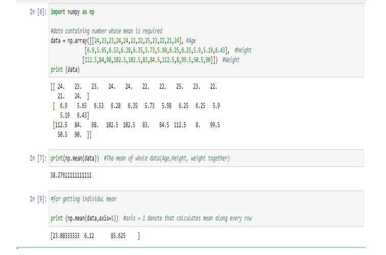Click the row-means output array
Viewport: 386px width, 255px height.
[95, 236]
